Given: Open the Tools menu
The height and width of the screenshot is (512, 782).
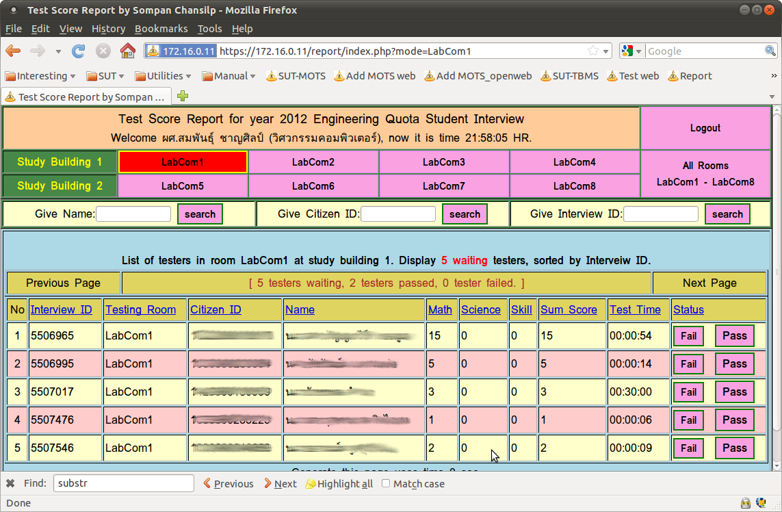Looking at the screenshot, I should pyautogui.click(x=209, y=29).
